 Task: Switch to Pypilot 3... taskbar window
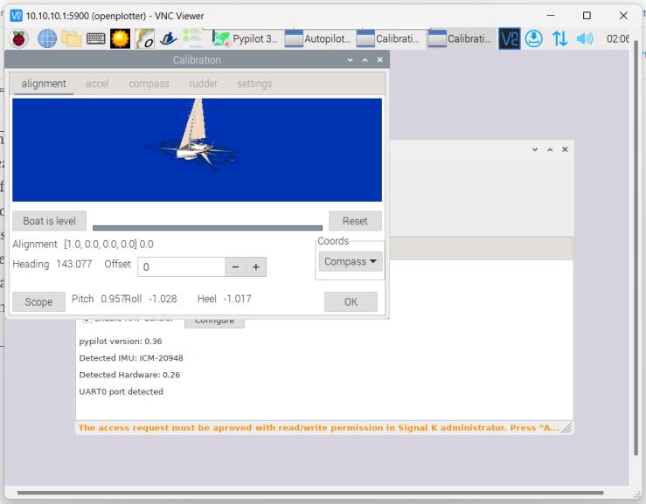tap(246, 38)
